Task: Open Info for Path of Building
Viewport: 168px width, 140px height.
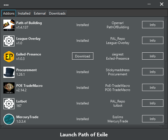Action: click(x=153, y=25)
